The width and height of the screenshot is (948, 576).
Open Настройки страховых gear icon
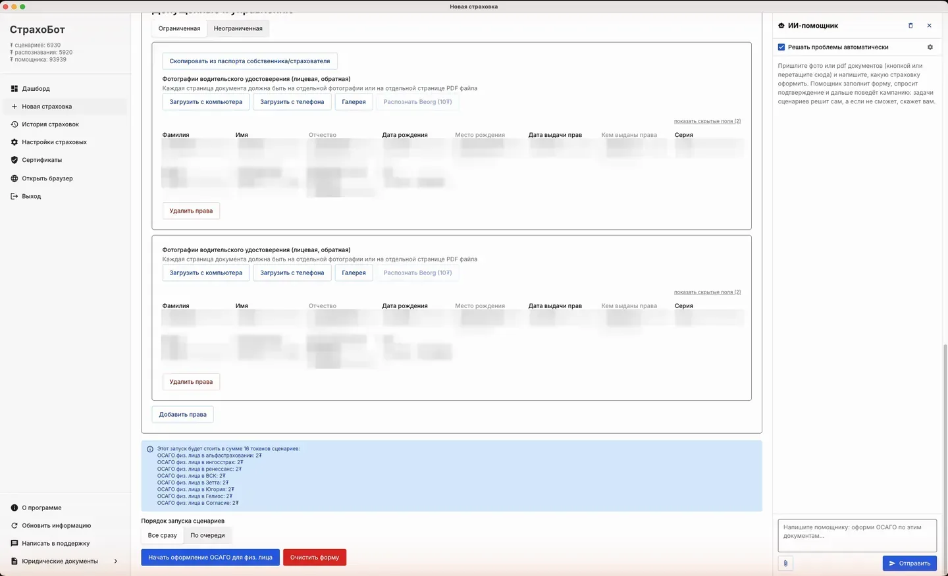[14, 142]
